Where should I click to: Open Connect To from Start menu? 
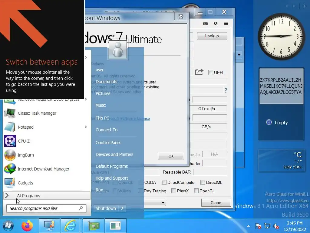point(106,130)
